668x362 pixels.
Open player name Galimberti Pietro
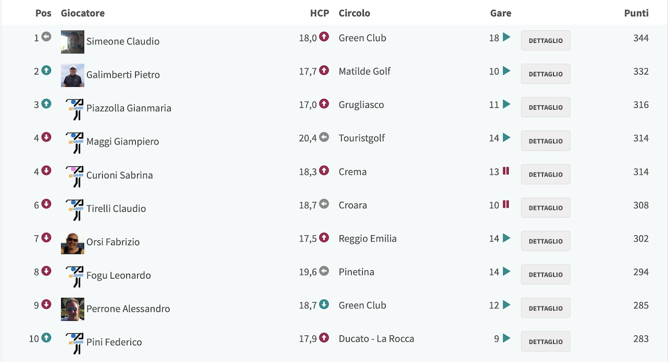(123, 75)
